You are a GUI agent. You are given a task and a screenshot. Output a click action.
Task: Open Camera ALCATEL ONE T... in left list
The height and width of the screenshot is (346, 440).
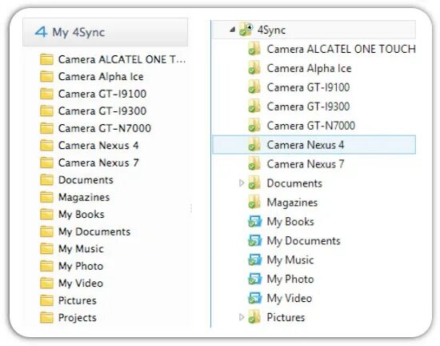[122, 59]
